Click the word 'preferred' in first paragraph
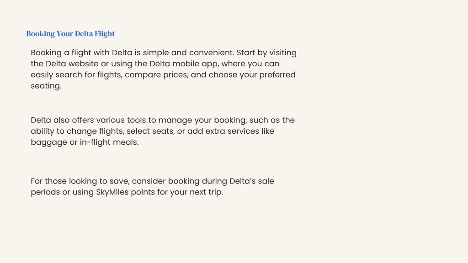 pyautogui.click(x=277, y=75)
